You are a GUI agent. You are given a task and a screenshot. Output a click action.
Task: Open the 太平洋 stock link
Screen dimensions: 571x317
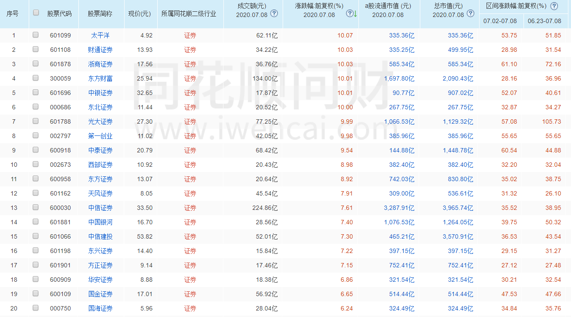click(100, 35)
